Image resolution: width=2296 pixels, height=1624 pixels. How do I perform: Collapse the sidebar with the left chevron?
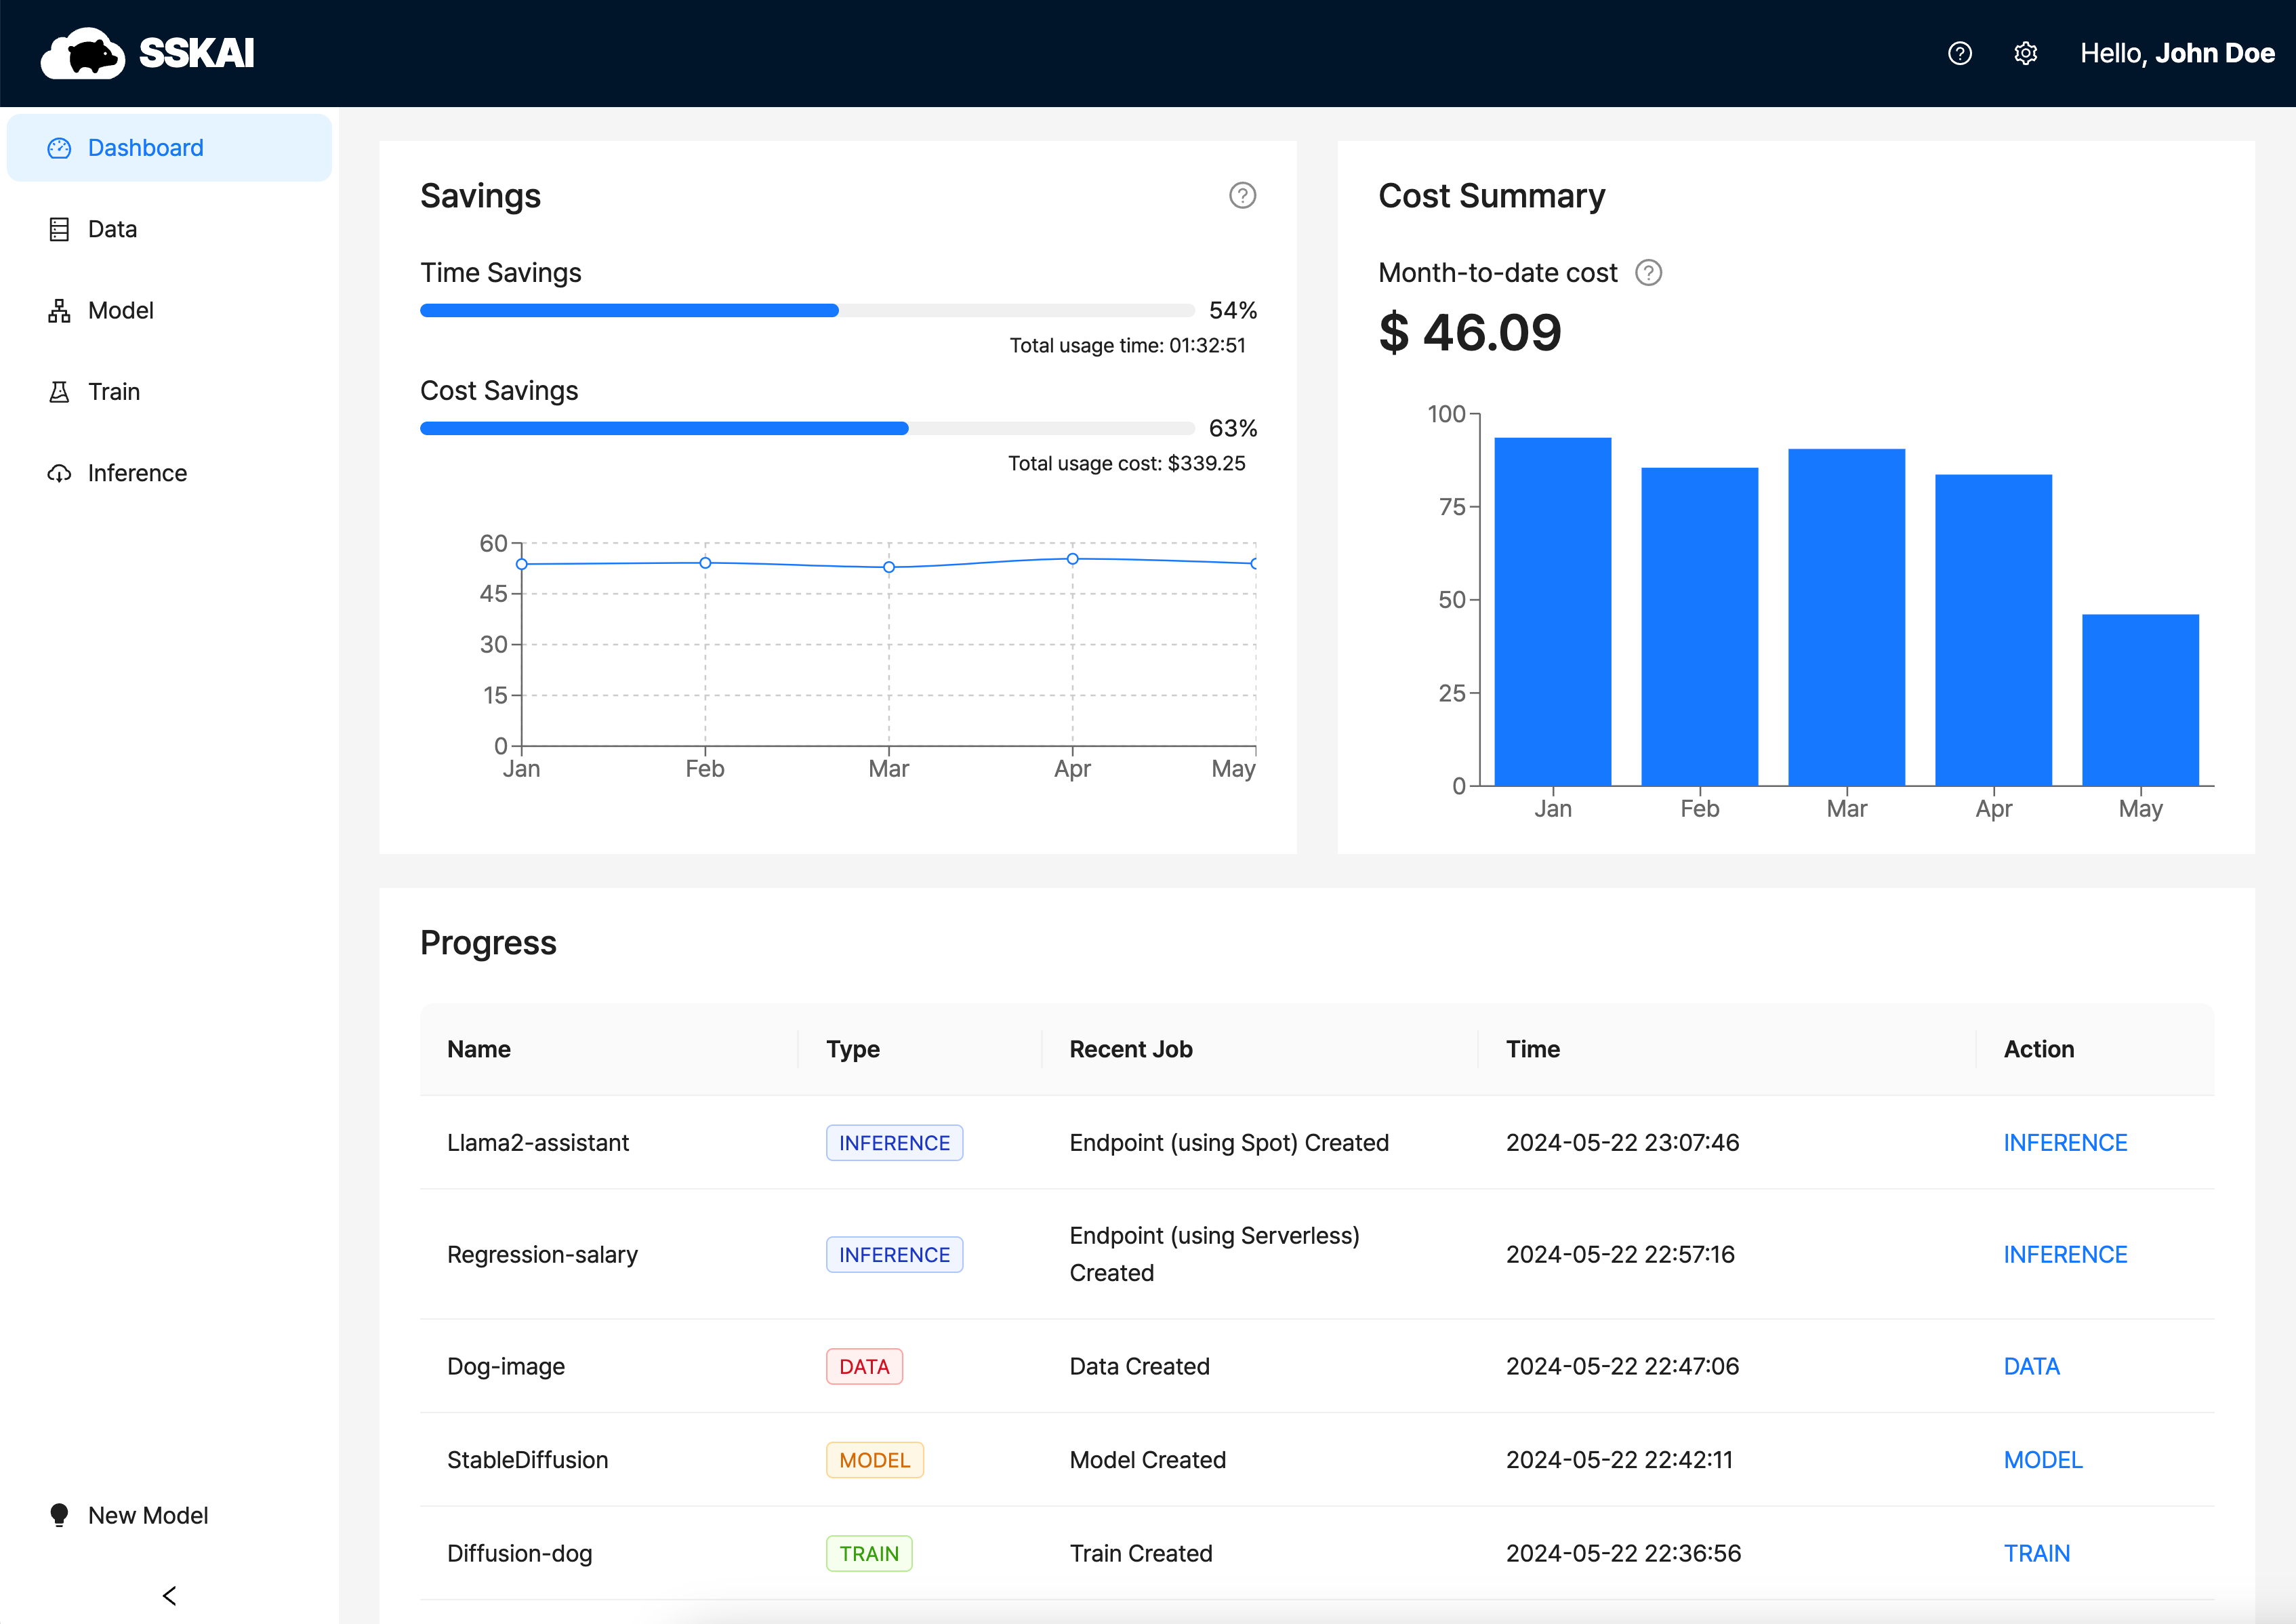(x=169, y=1595)
